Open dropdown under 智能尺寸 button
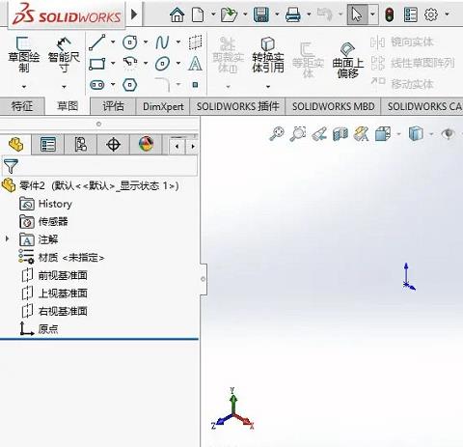Screen dimensions: 463x447 pyautogui.click(x=64, y=87)
